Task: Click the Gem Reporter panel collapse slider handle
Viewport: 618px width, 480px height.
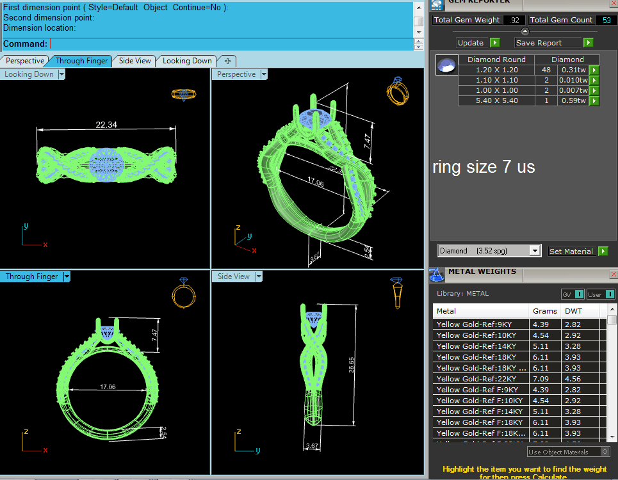Action: (x=525, y=31)
